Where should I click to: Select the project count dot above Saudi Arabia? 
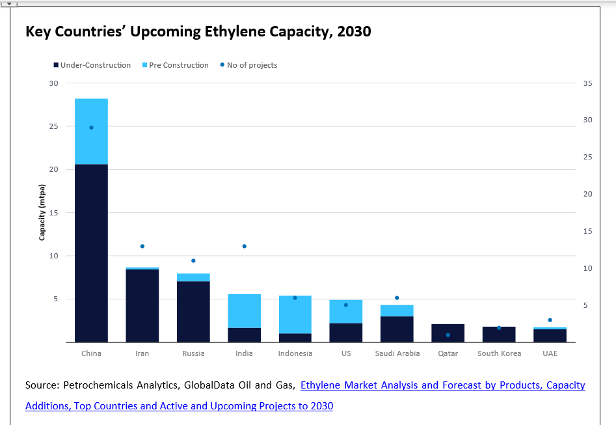point(397,298)
